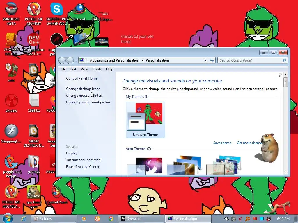
Task: Expand the breadcrumb chevron before Appearance
Action: [86, 60]
